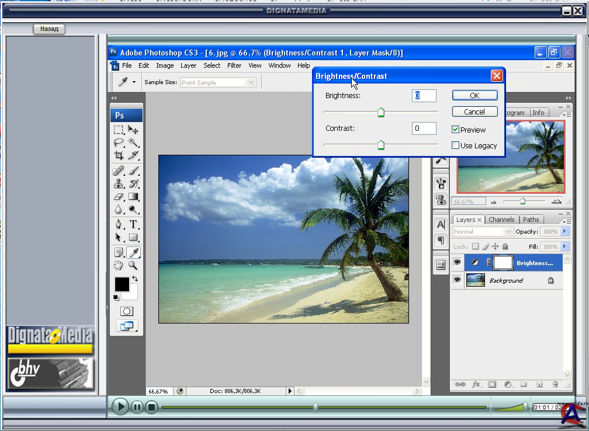Pick the Horizontal Type tool
The height and width of the screenshot is (431, 589).
tap(133, 224)
